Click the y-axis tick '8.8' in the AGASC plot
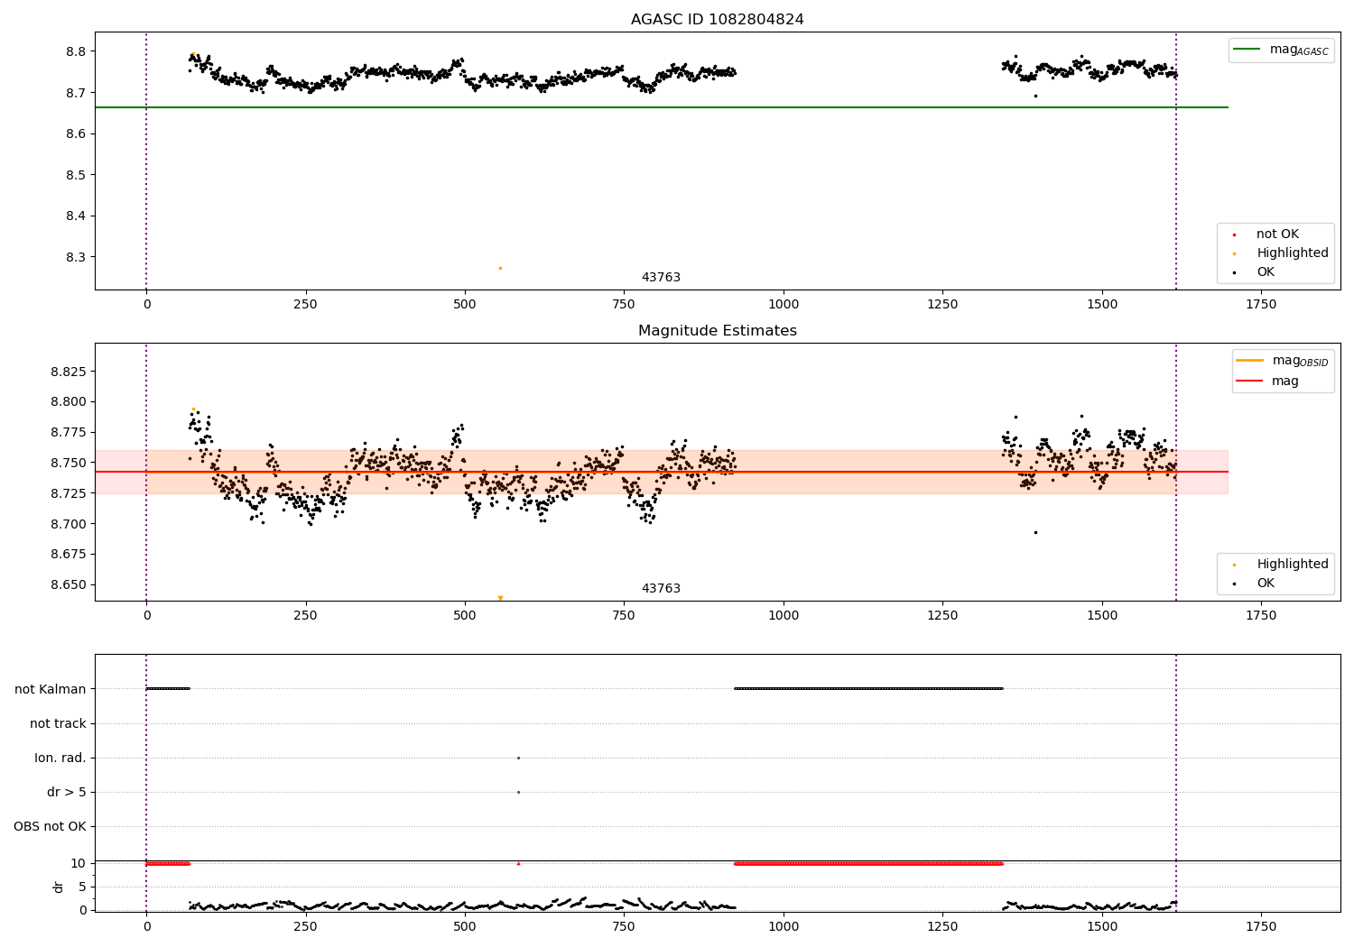The image size is (1354, 947). [x=76, y=51]
